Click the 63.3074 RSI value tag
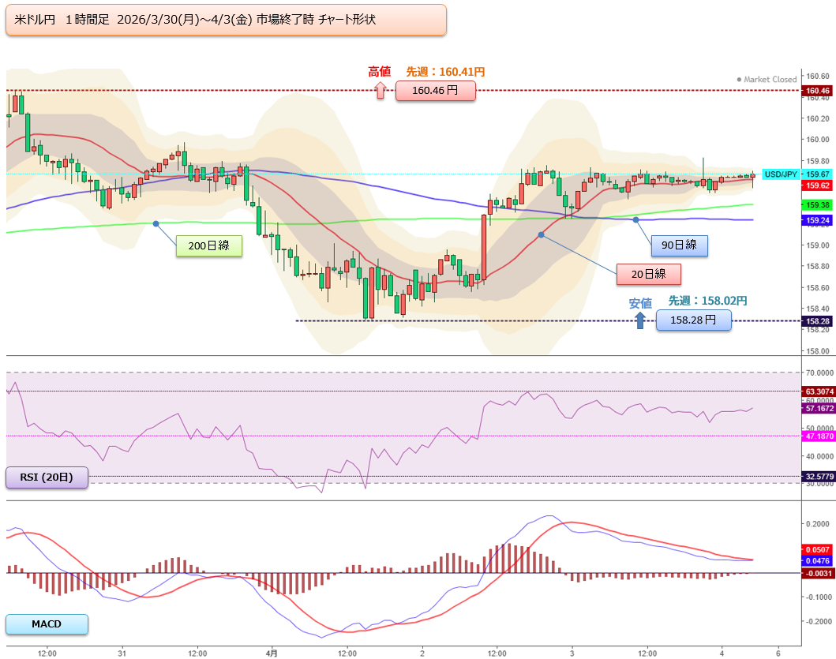Viewport: 836px width, 659px height. (x=819, y=391)
